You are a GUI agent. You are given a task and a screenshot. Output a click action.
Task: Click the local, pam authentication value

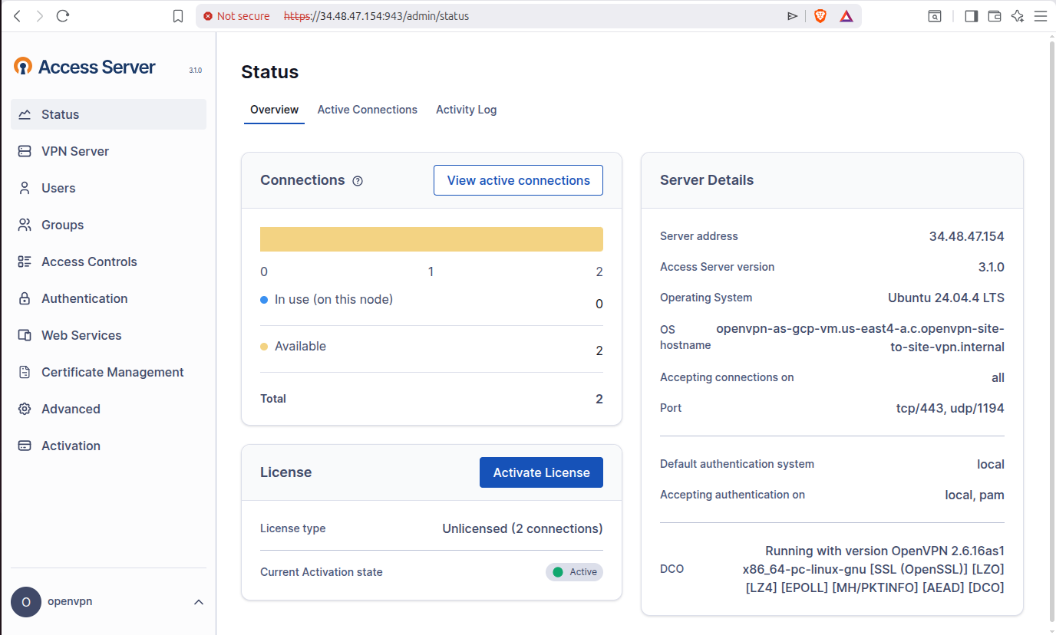[x=975, y=495]
